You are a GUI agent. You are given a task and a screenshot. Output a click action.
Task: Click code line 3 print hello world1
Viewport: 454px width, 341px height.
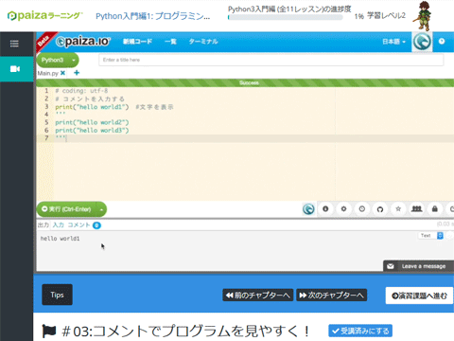pos(92,107)
